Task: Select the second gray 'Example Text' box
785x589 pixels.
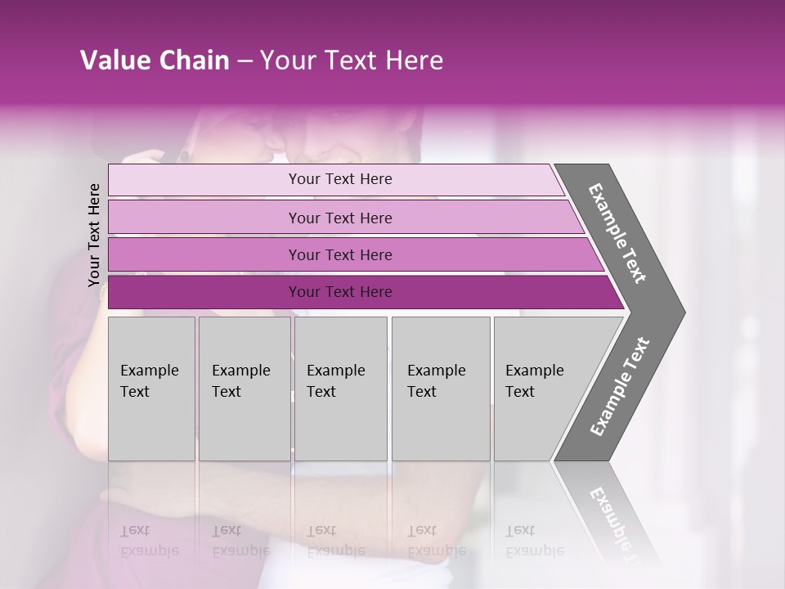Action: click(x=244, y=389)
